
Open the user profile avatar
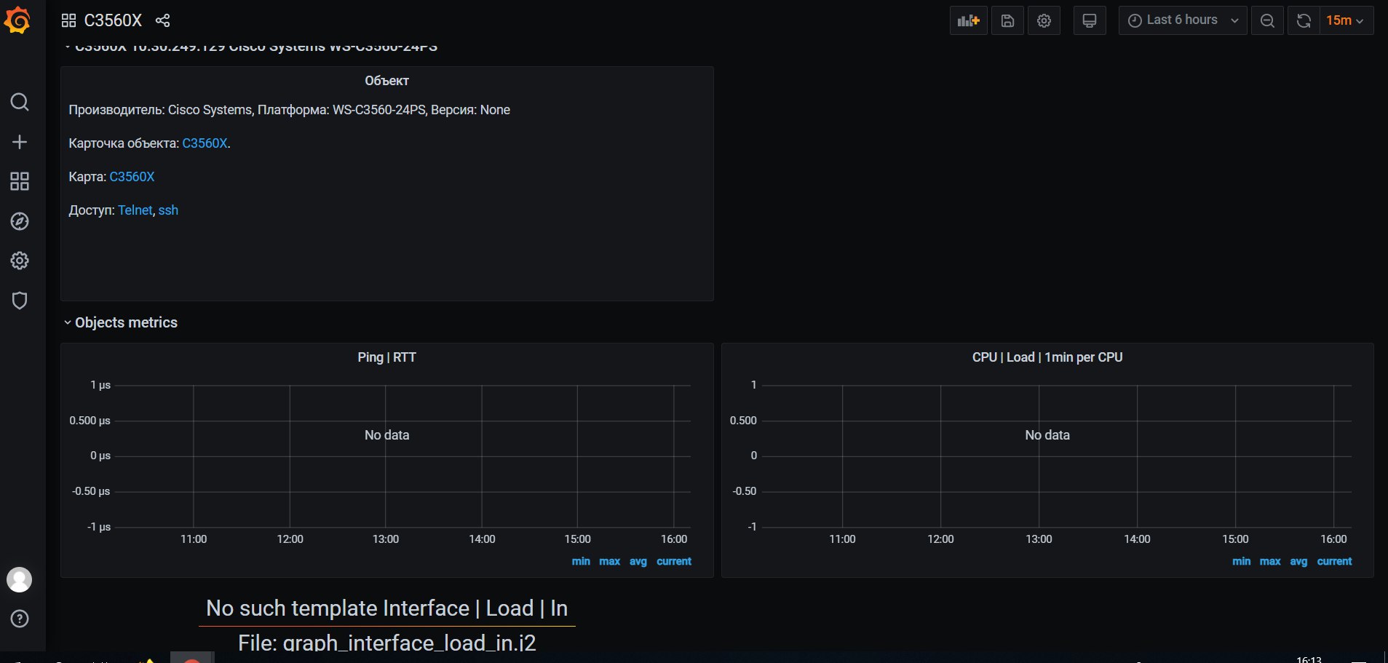tap(20, 579)
